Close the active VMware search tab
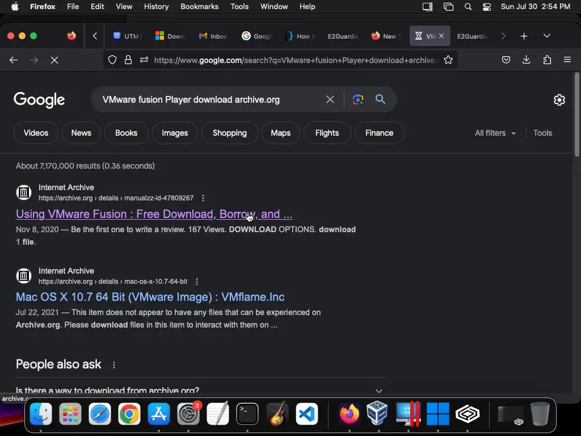Screen dimensions: 581x436 pyautogui.click(x=441, y=36)
